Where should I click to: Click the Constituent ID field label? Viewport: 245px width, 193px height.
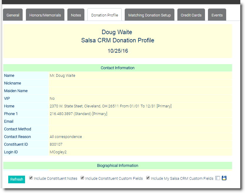(x=16, y=144)
